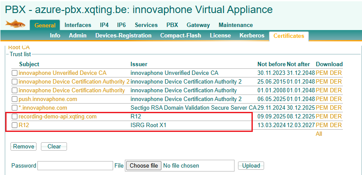The height and width of the screenshot is (175, 362).
Task: Open the Kerberos sub-tab
Action: [251, 36]
